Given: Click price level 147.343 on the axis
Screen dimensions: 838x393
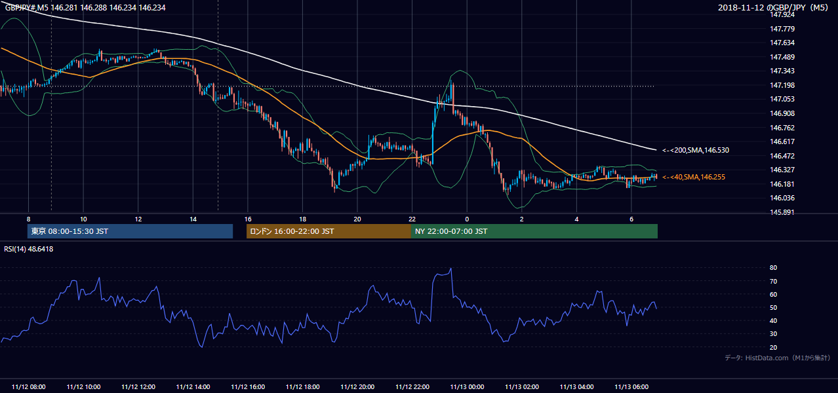Looking at the screenshot, I should point(783,71).
